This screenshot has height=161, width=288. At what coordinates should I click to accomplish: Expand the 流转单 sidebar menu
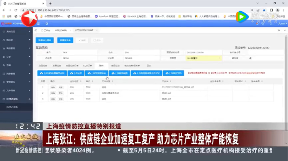click(x=17, y=40)
